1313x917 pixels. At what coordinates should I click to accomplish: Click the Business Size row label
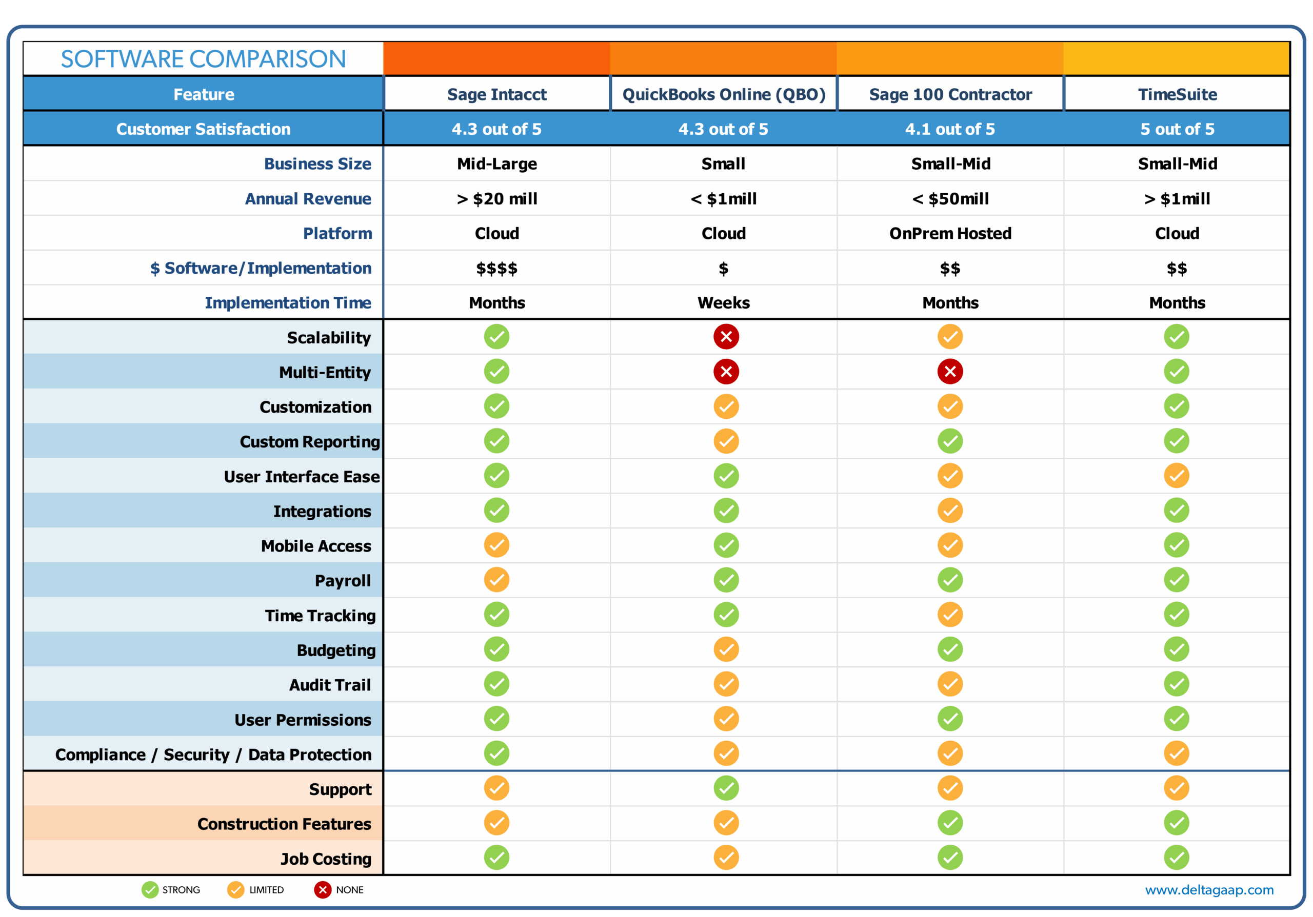317,164
